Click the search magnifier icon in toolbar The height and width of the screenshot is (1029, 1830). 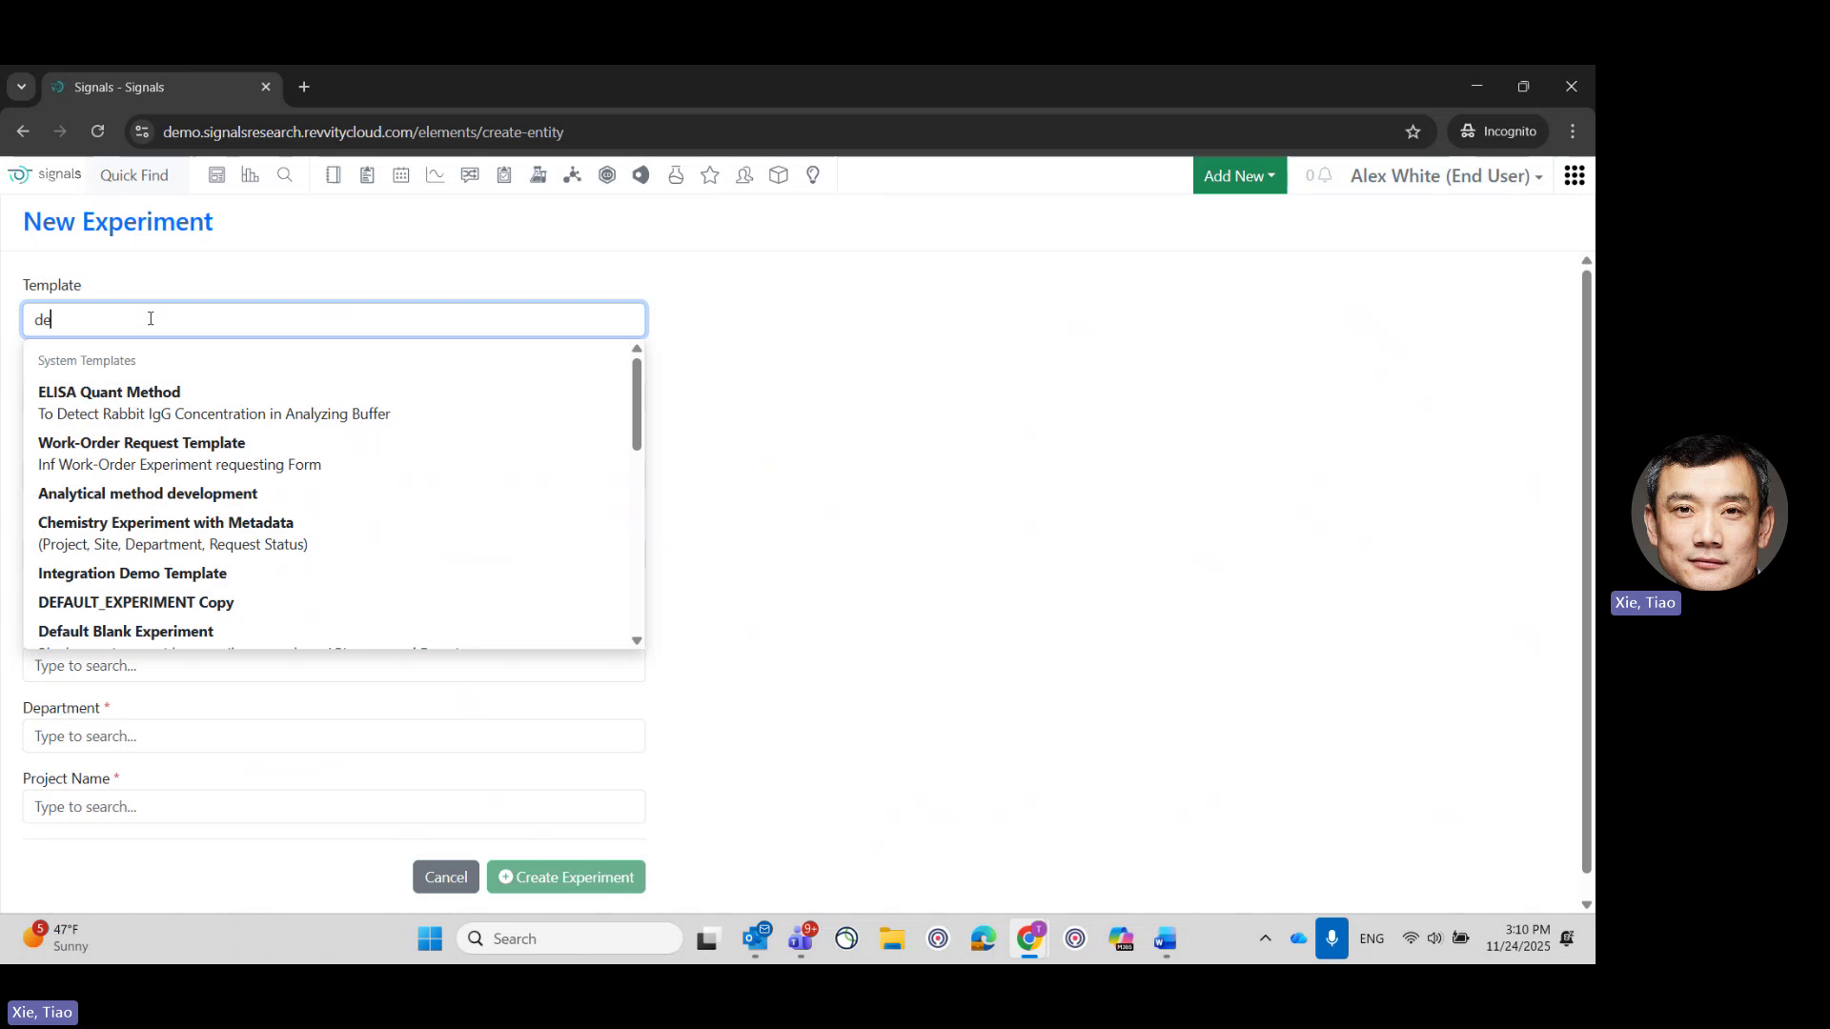pyautogui.click(x=284, y=175)
